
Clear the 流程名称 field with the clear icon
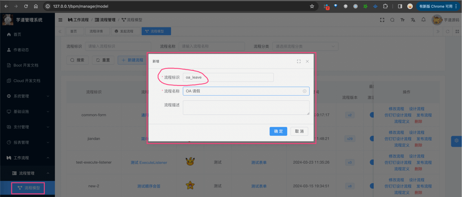pyautogui.click(x=304, y=91)
